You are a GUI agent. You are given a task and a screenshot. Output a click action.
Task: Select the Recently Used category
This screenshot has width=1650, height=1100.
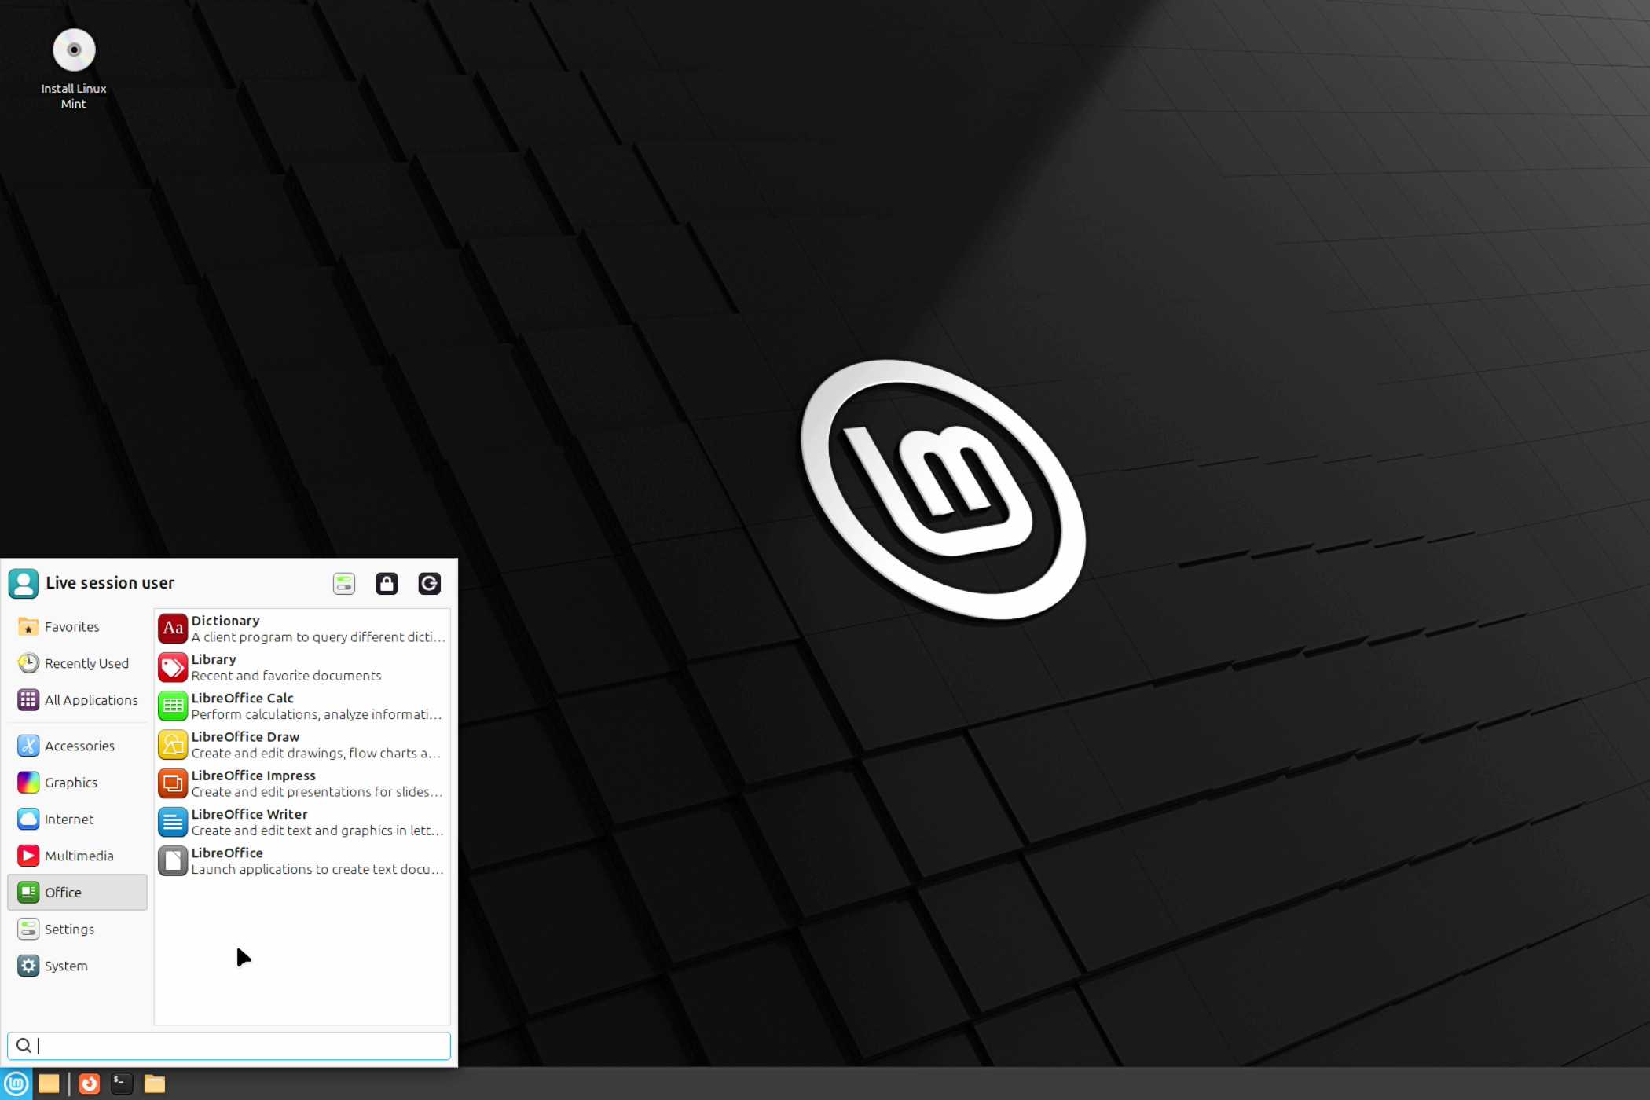(x=77, y=663)
